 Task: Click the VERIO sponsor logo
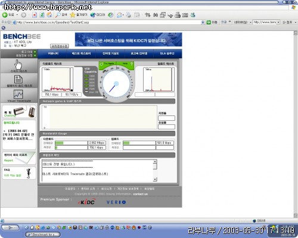(116, 202)
